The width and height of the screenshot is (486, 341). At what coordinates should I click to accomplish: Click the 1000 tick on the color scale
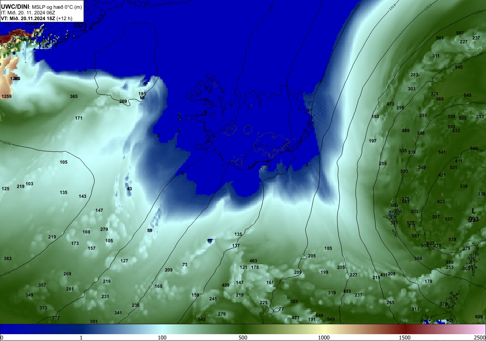(x=324, y=338)
